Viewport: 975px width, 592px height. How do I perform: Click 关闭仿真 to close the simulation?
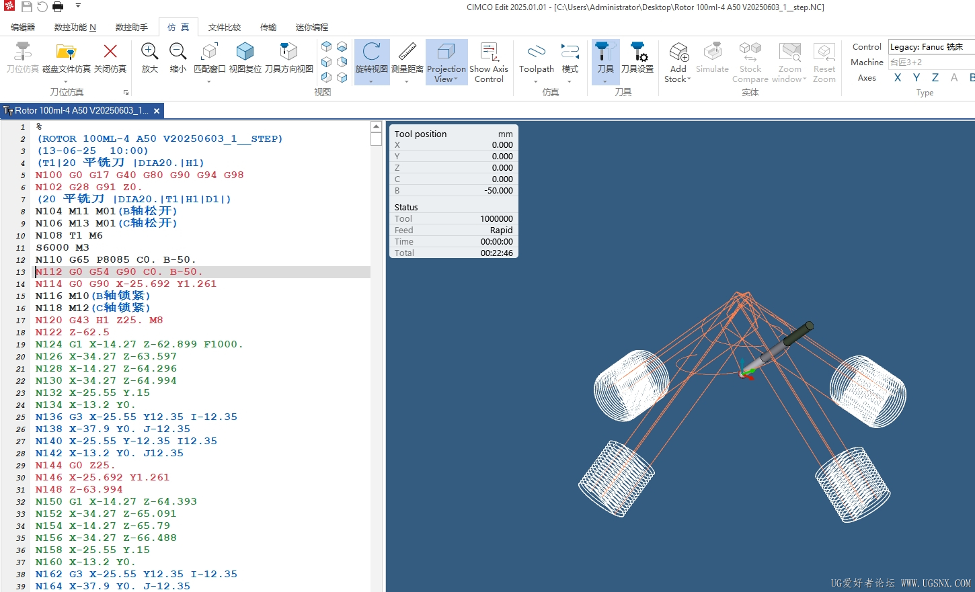pyautogui.click(x=110, y=56)
